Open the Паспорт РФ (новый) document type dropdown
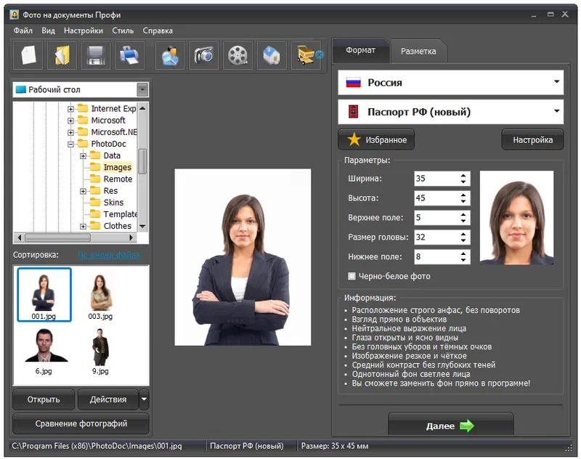The width and height of the screenshot is (581, 459). click(x=556, y=111)
